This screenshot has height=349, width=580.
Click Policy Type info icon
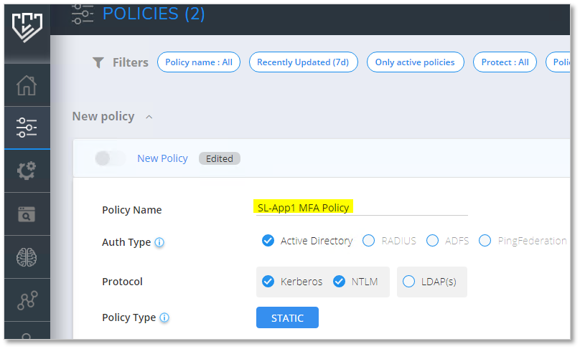pyautogui.click(x=164, y=317)
